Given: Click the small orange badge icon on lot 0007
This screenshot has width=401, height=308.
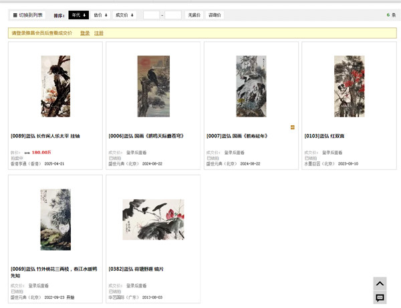Looking at the screenshot, I should 293,127.
